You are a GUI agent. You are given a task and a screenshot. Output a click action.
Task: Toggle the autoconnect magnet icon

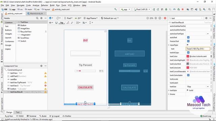pyautogui.click(x=56, y=23)
